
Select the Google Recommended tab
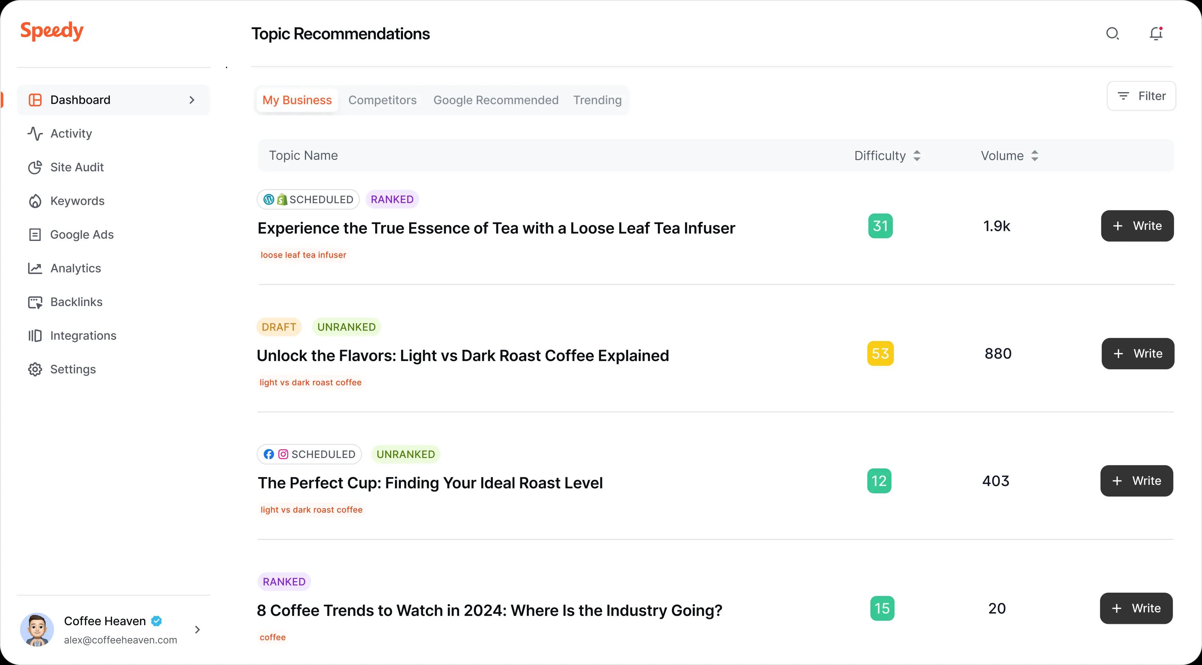[495, 100]
